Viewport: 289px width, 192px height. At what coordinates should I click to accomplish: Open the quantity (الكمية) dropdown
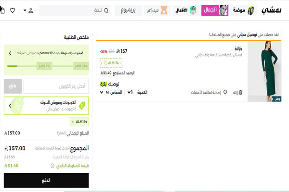click(130, 92)
